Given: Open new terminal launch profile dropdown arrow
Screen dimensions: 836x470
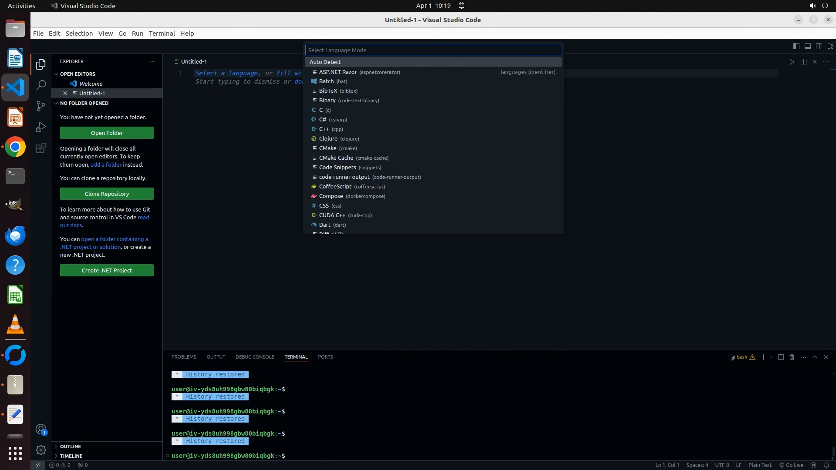Looking at the screenshot, I should (x=771, y=357).
